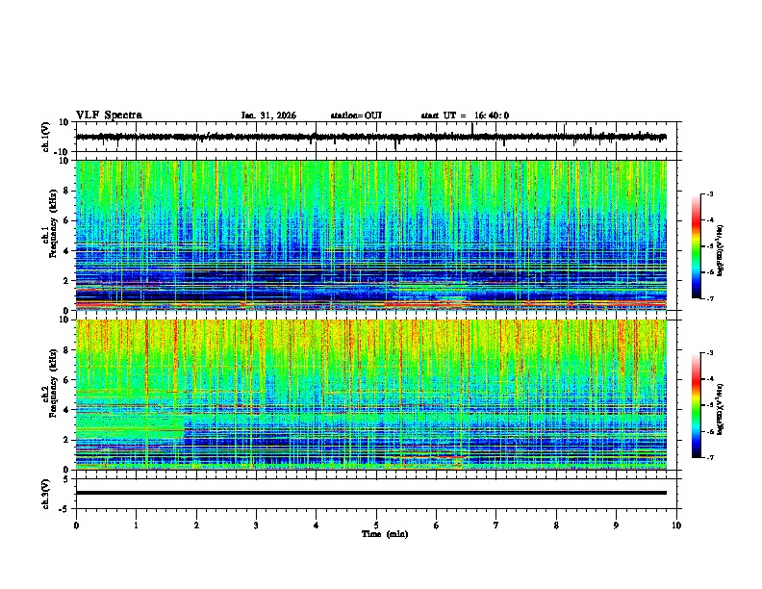Click the ch.1 voltage waveform trace
This screenshot has width=762, height=589.
pyautogui.click(x=371, y=137)
